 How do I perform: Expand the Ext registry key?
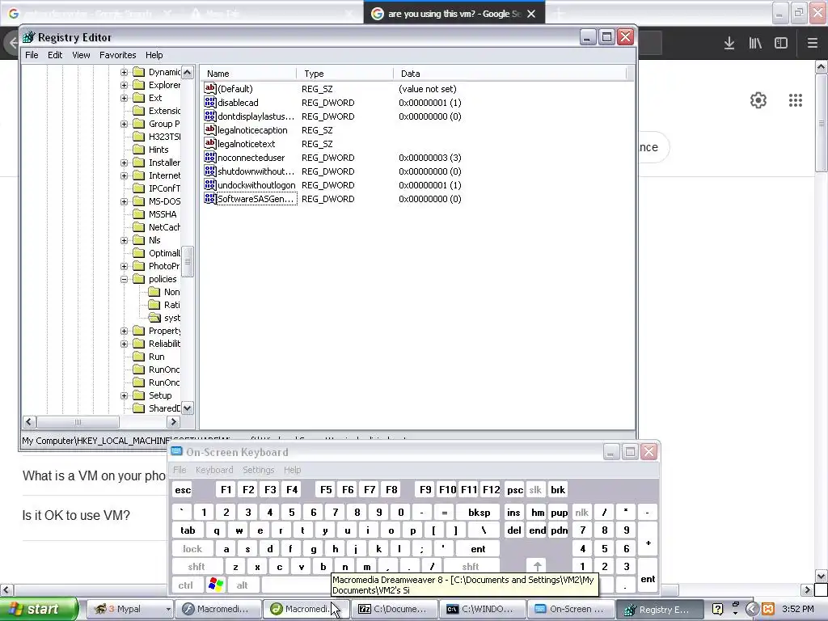pyautogui.click(x=124, y=98)
